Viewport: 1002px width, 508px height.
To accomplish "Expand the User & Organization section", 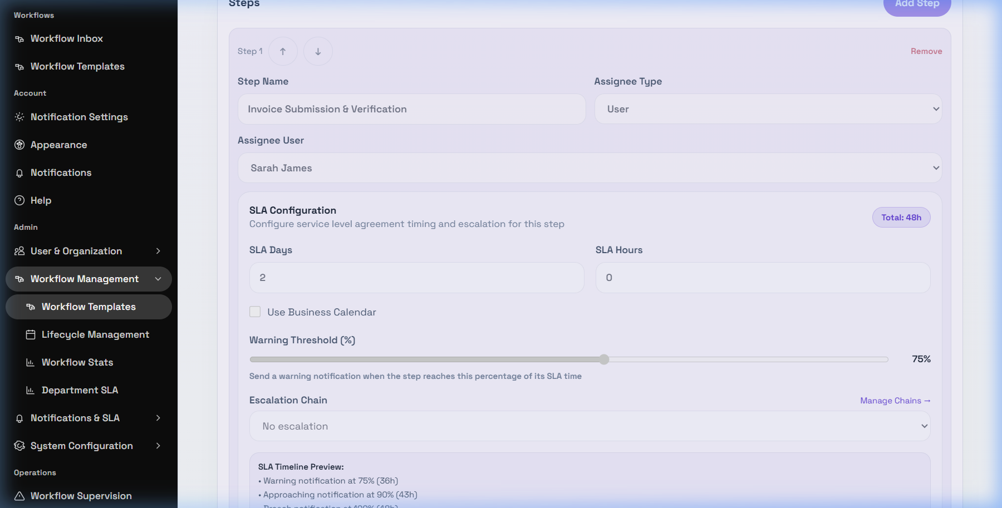I will click(x=158, y=251).
